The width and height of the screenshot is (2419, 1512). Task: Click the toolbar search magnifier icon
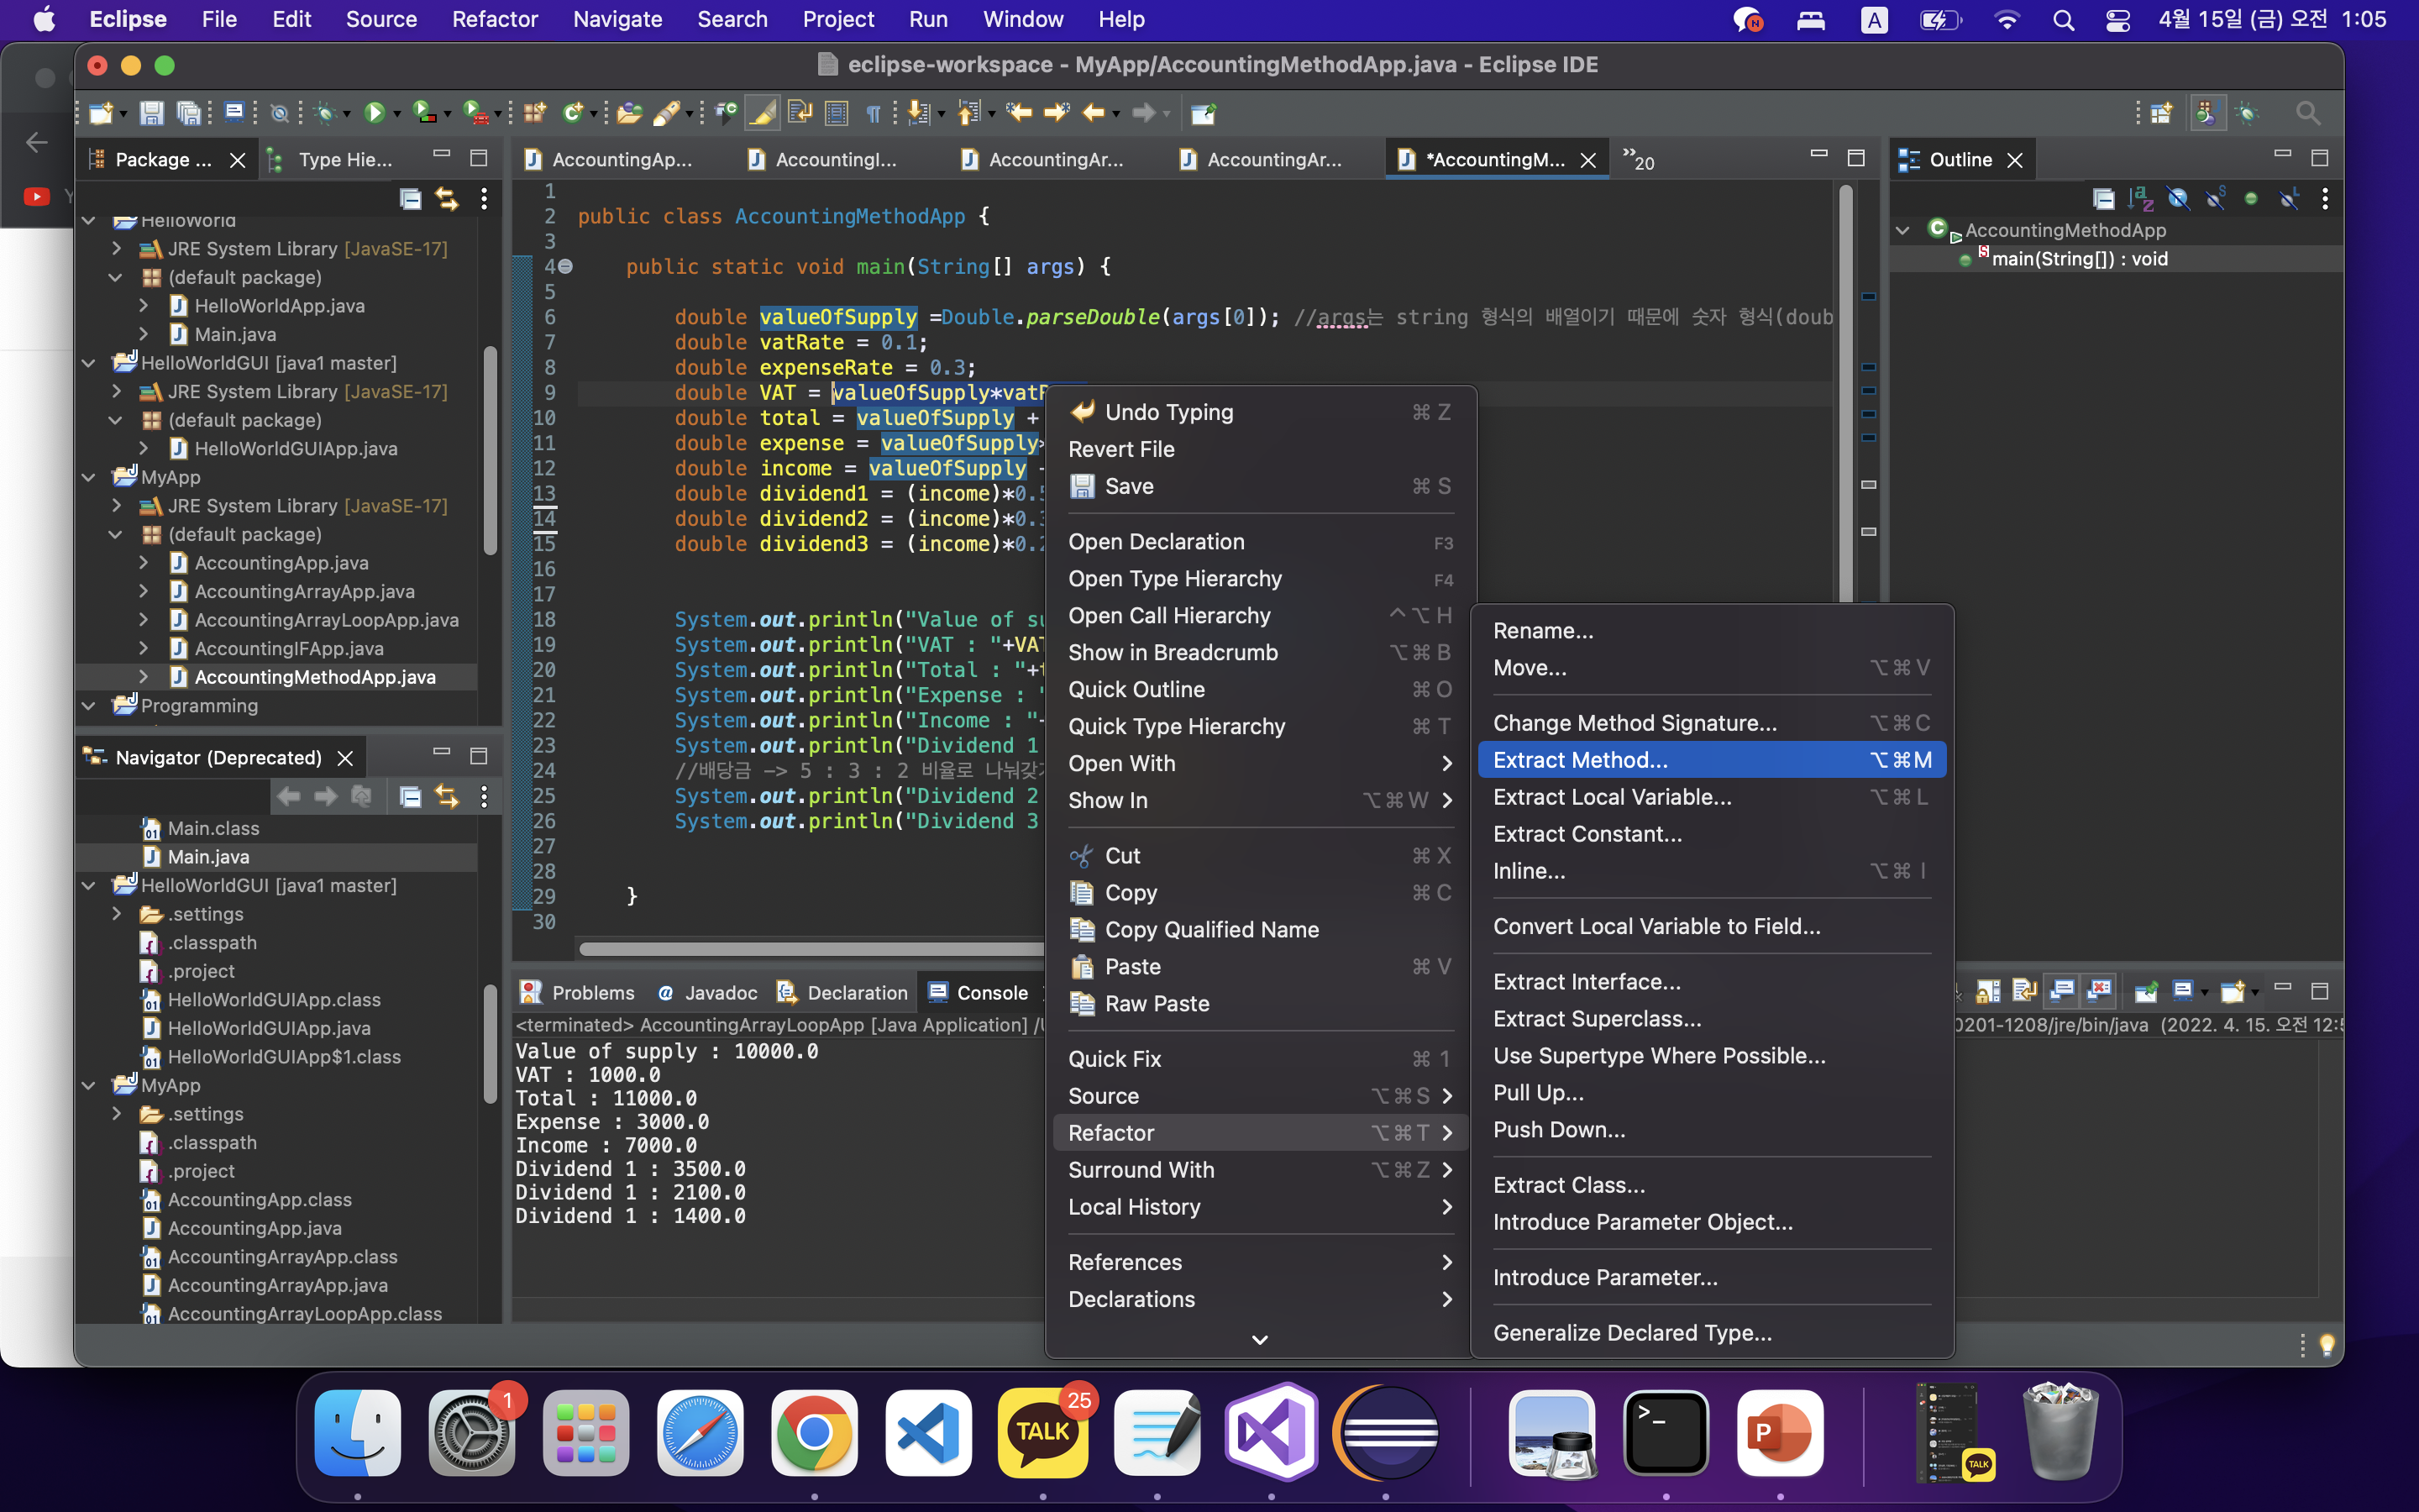click(x=2307, y=113)
